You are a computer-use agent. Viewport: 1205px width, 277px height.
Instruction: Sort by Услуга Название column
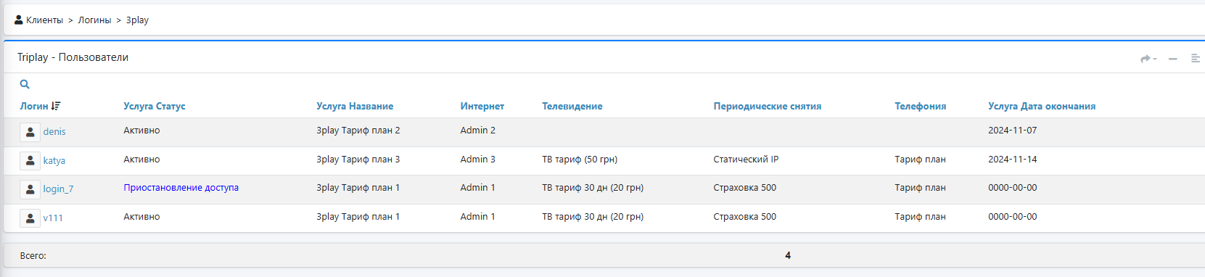tap(355, 106)
